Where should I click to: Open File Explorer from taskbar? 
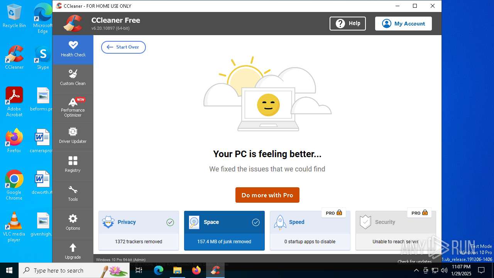(x=178, y=270)
